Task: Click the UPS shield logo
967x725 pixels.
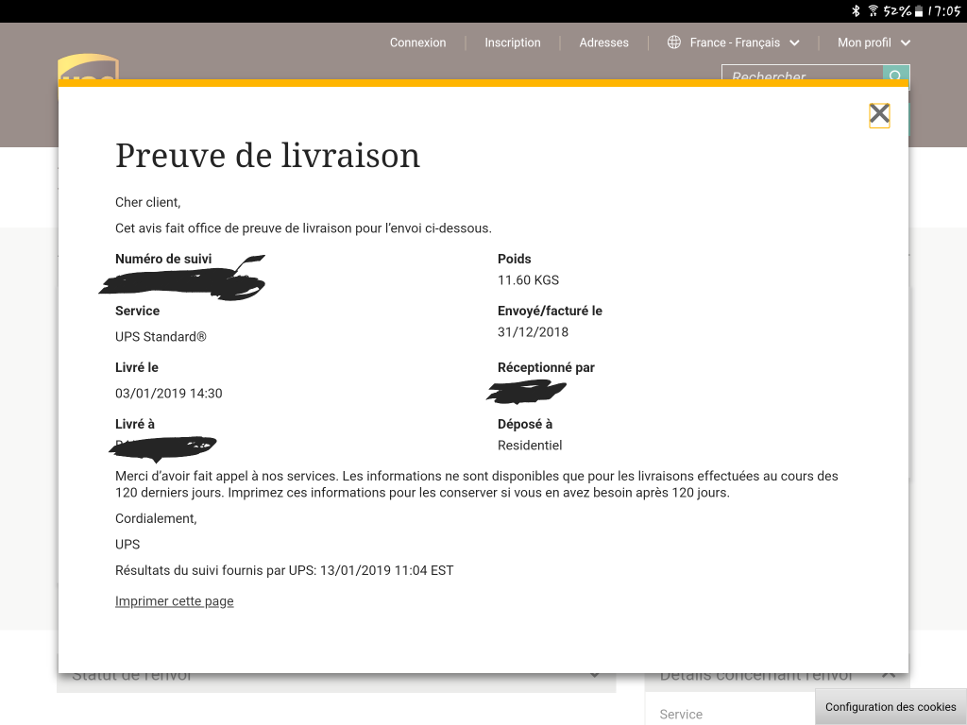Action: tap(88, 67)
